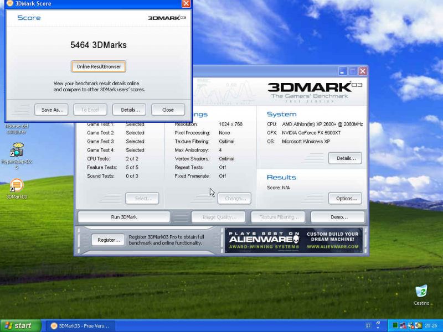Click the 'CPU Tests:' 2 of 2 row
The width and height of the screenshot is (443, 332).
(112, 159)
